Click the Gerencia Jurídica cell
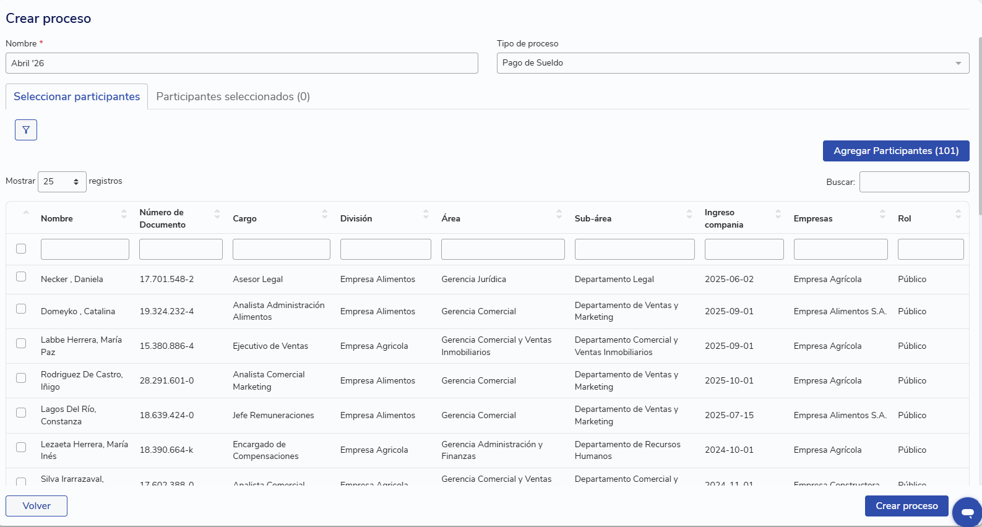The image size is (982, 527). click(473, 280)
